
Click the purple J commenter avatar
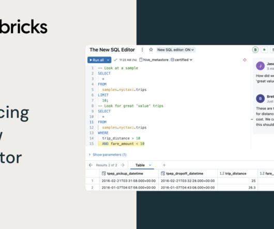pos(260,66)
